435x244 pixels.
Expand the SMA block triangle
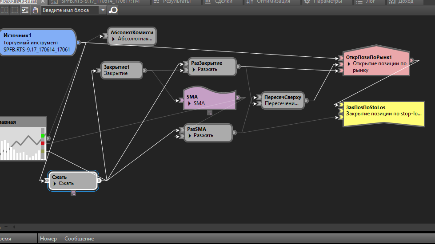(189, 103)
